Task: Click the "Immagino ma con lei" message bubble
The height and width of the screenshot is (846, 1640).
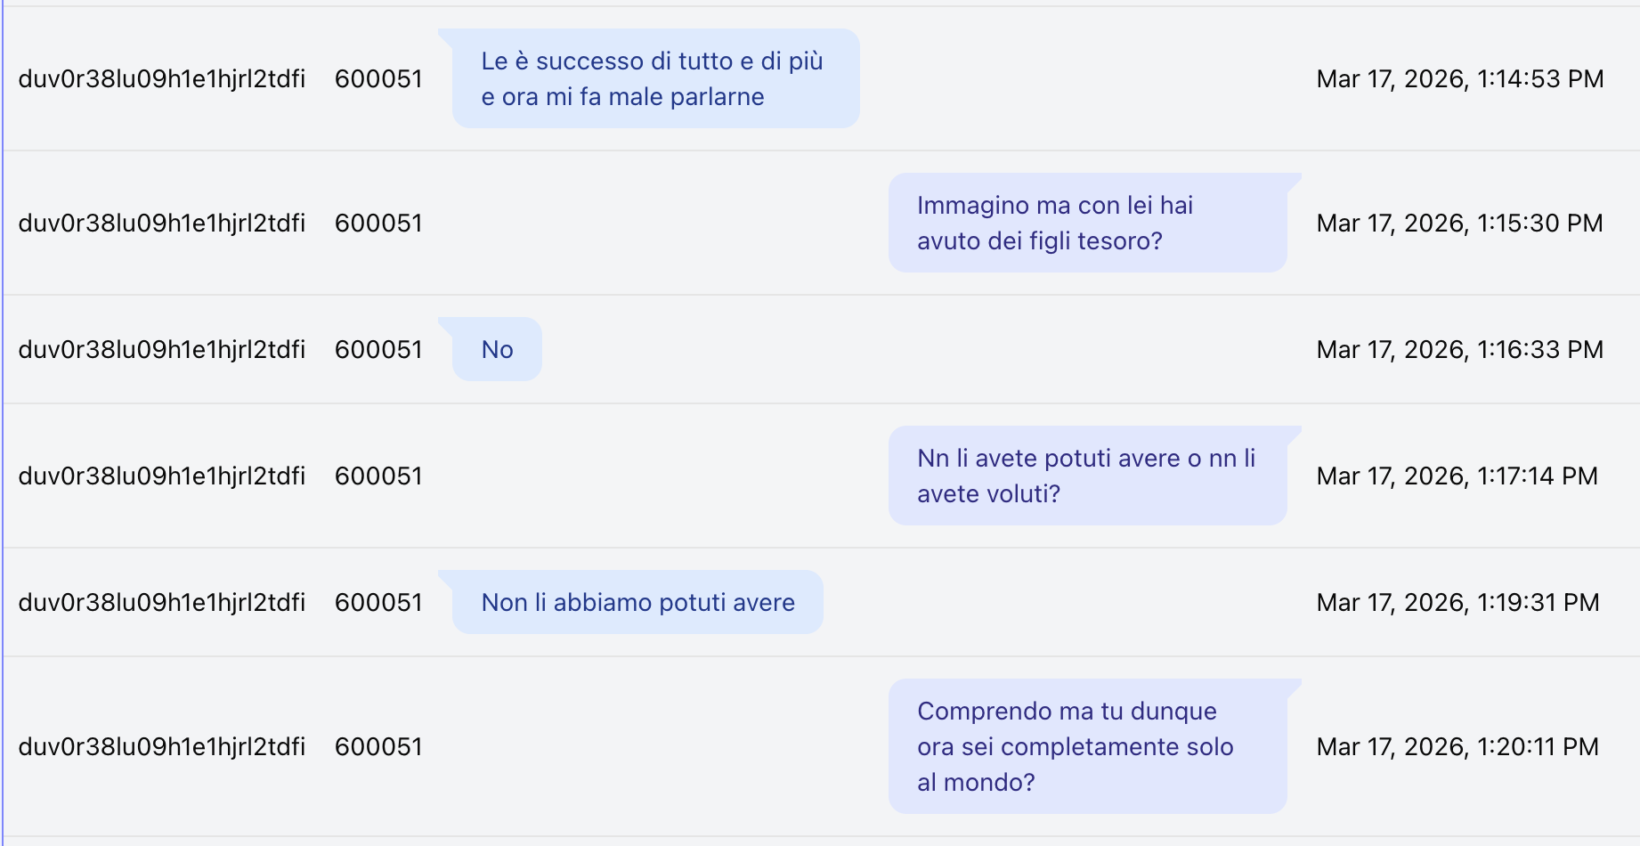Action: click(1087, 223)
